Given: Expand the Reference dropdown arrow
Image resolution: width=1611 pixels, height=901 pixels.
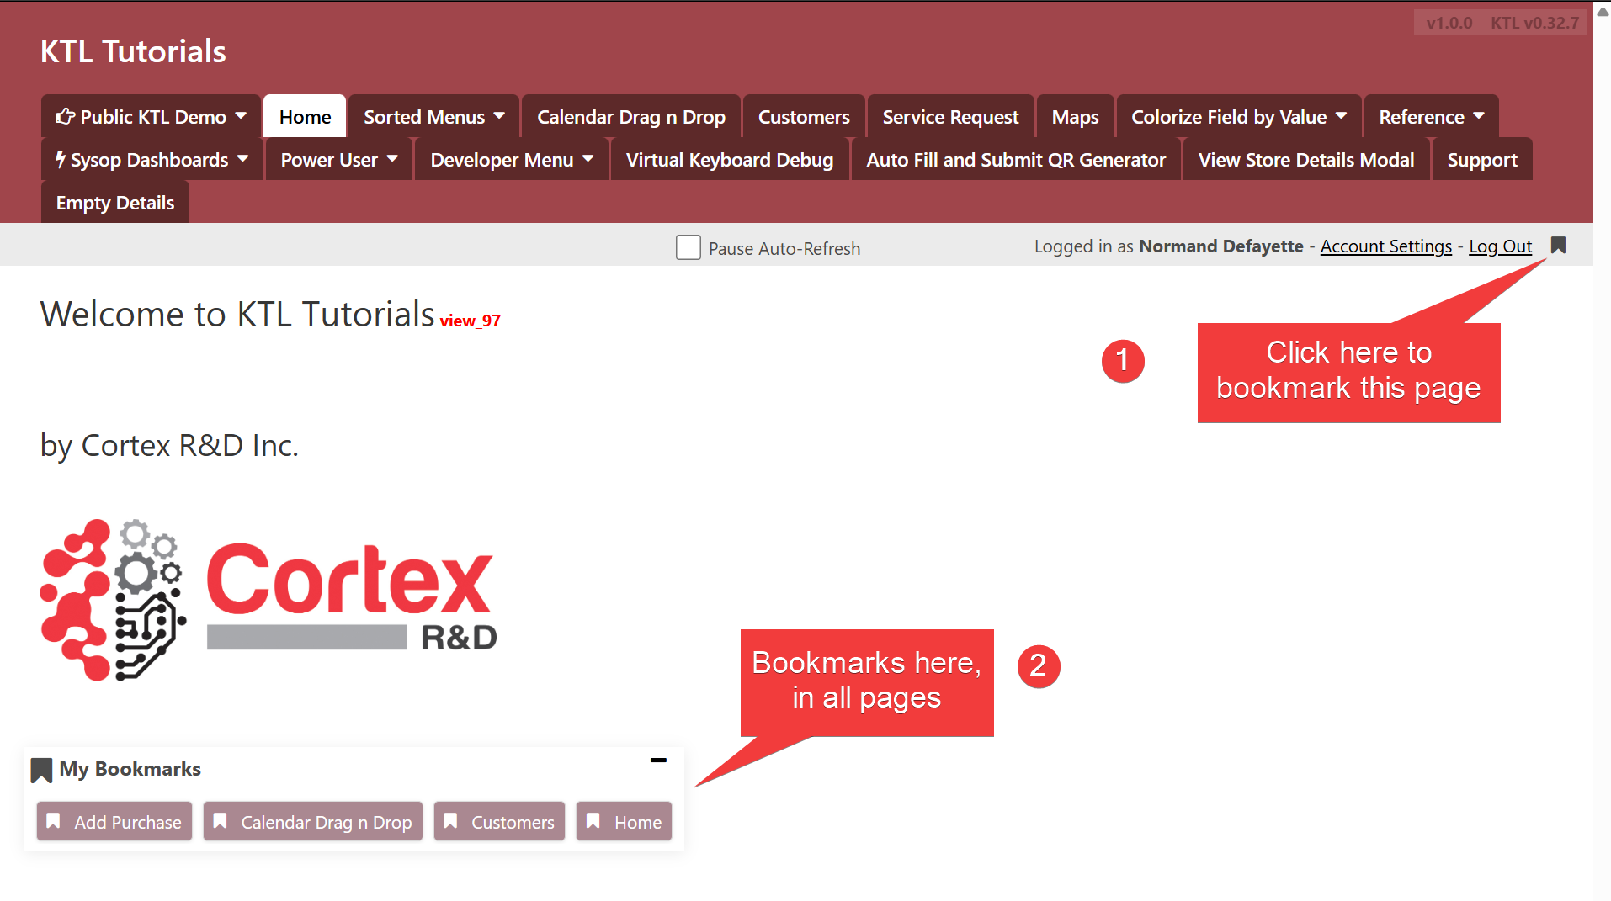Looking at the screenshot, I should coord(1479,116).
